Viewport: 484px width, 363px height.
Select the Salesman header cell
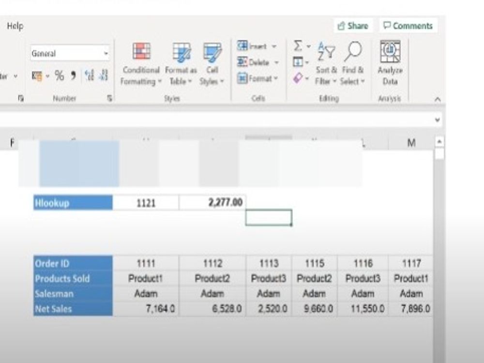[73, 294]
